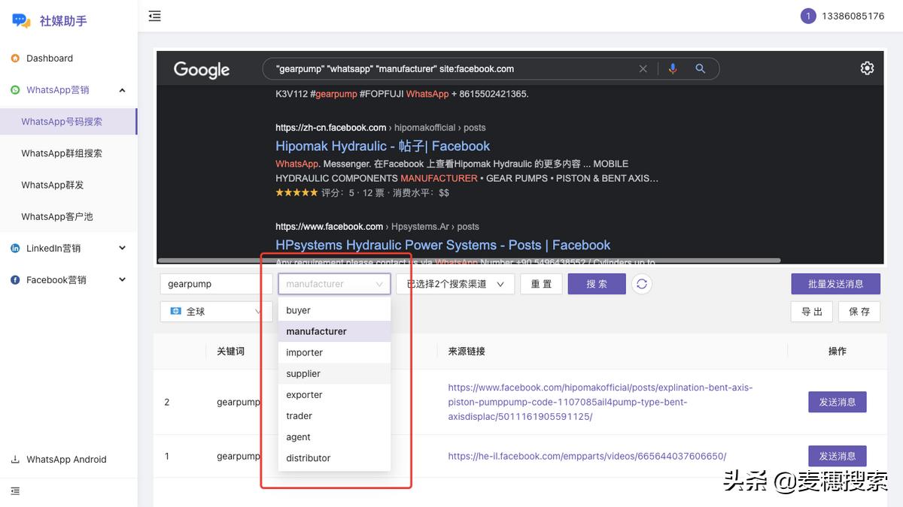The image size is (903, 507).
Task: Click the gearpump keyword input field
Action: [215, 284]
